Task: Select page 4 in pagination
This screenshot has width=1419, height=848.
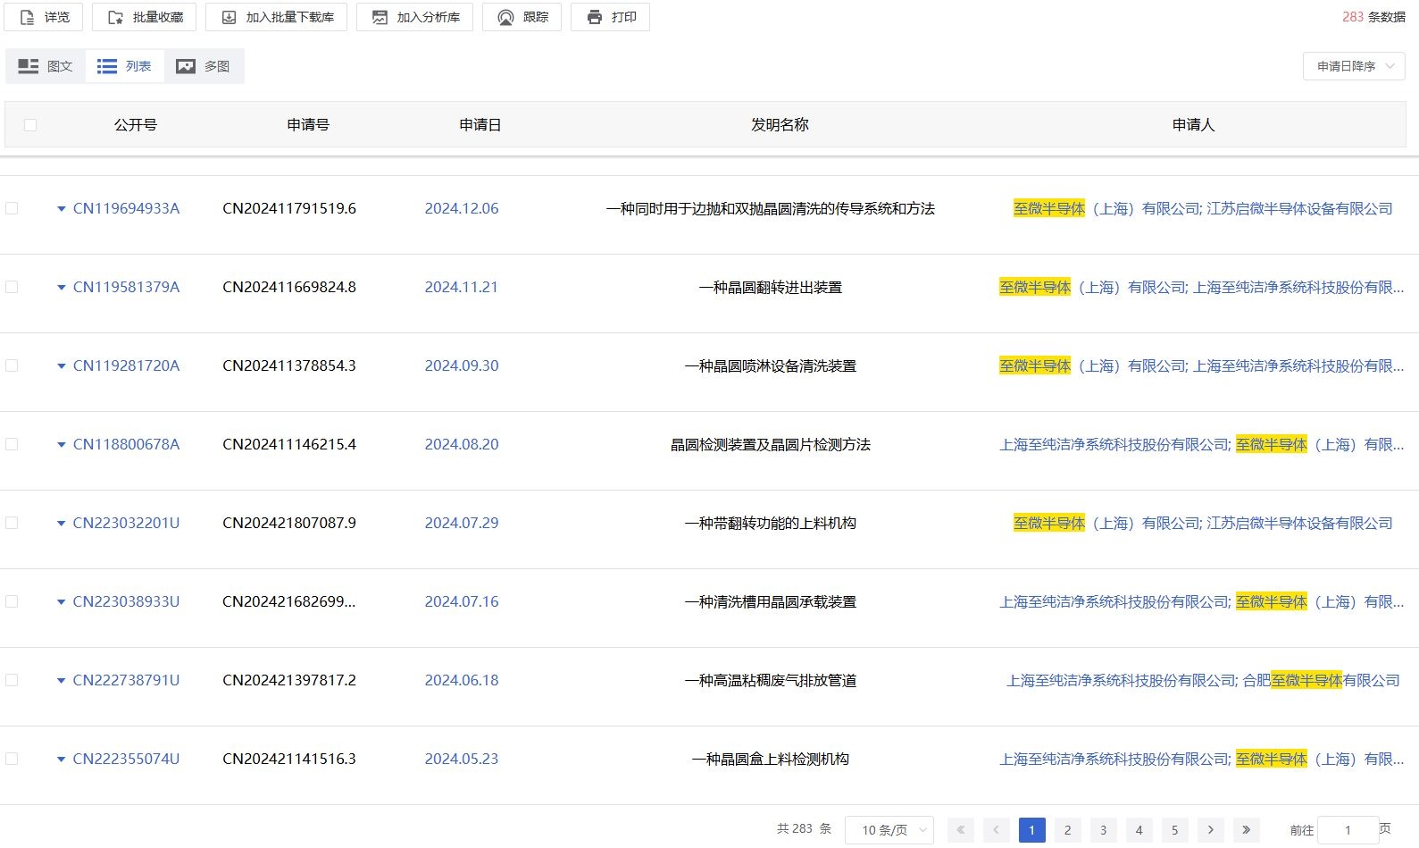Action: [x=1139, y=829]
